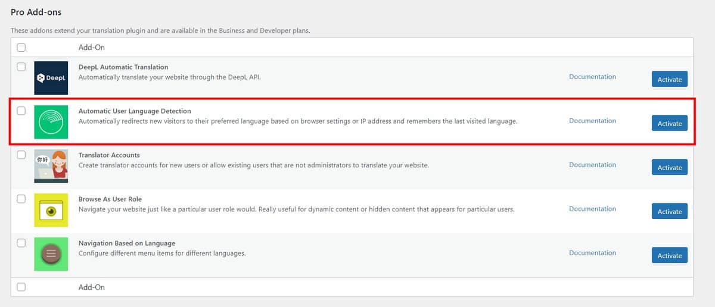715x307 pixels.
Task: Click the DeepL logo icon
Action: (x=51, y=78)
